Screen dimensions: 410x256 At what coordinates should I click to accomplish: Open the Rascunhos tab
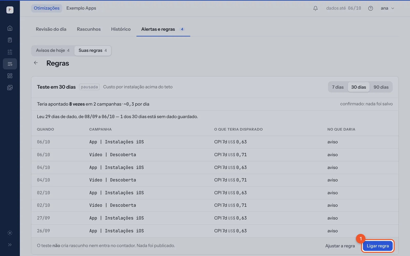89,29
